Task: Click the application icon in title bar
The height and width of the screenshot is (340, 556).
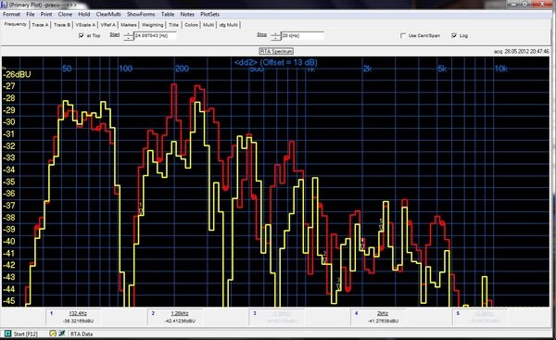Action: (4, 5)
